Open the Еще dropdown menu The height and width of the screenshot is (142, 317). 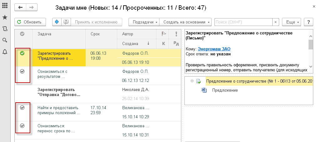coord(291,22)
